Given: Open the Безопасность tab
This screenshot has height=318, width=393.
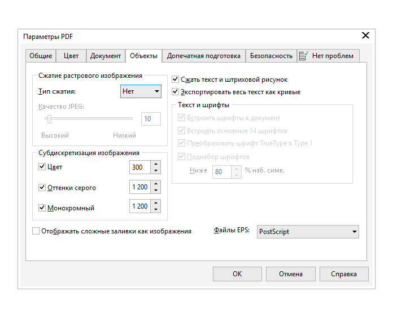Looking at the screenshot, I should (x=271, y=56).
